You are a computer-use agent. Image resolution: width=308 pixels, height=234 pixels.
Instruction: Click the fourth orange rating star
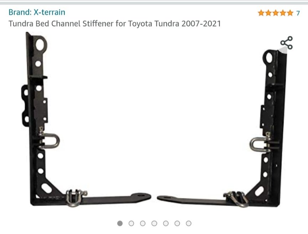click(x=283, y=13)
